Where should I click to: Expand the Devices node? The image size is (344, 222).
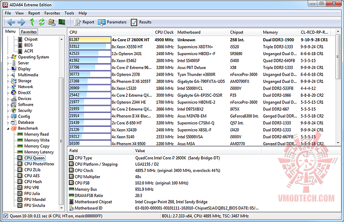pos(8,99)
